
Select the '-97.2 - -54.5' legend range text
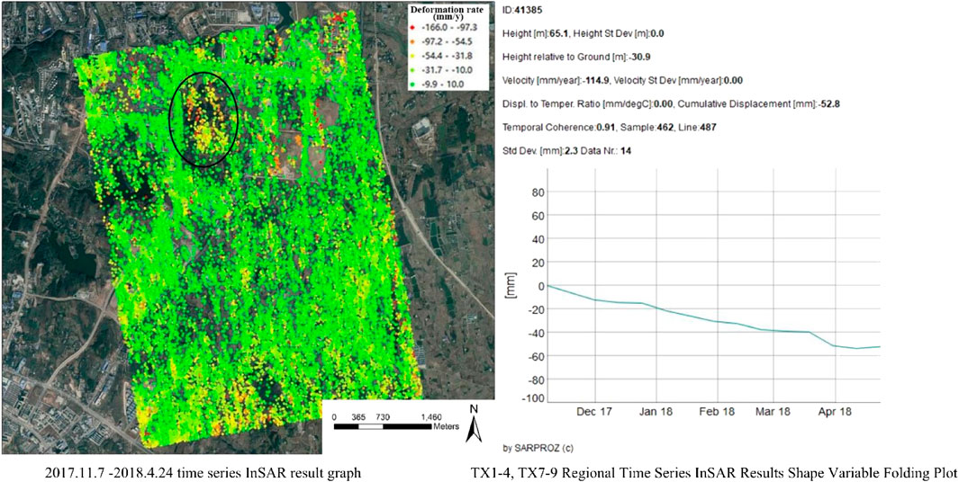[x=446, y=41]
